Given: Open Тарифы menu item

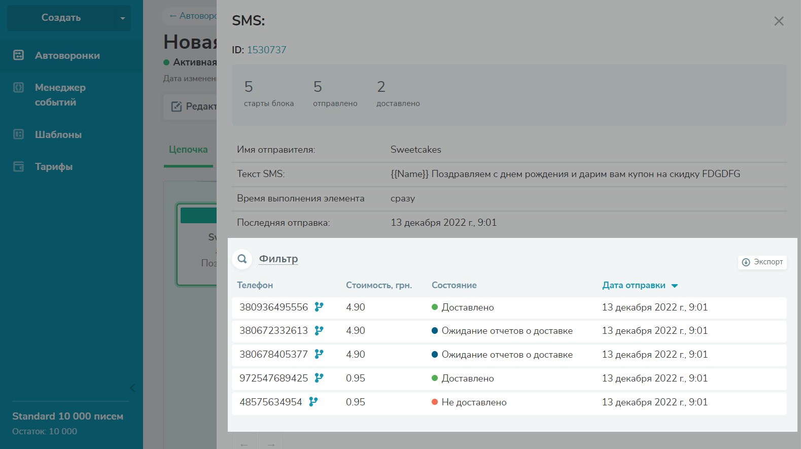Looking at the screenshot, I should pyautogui.click(x=54, y=166).
